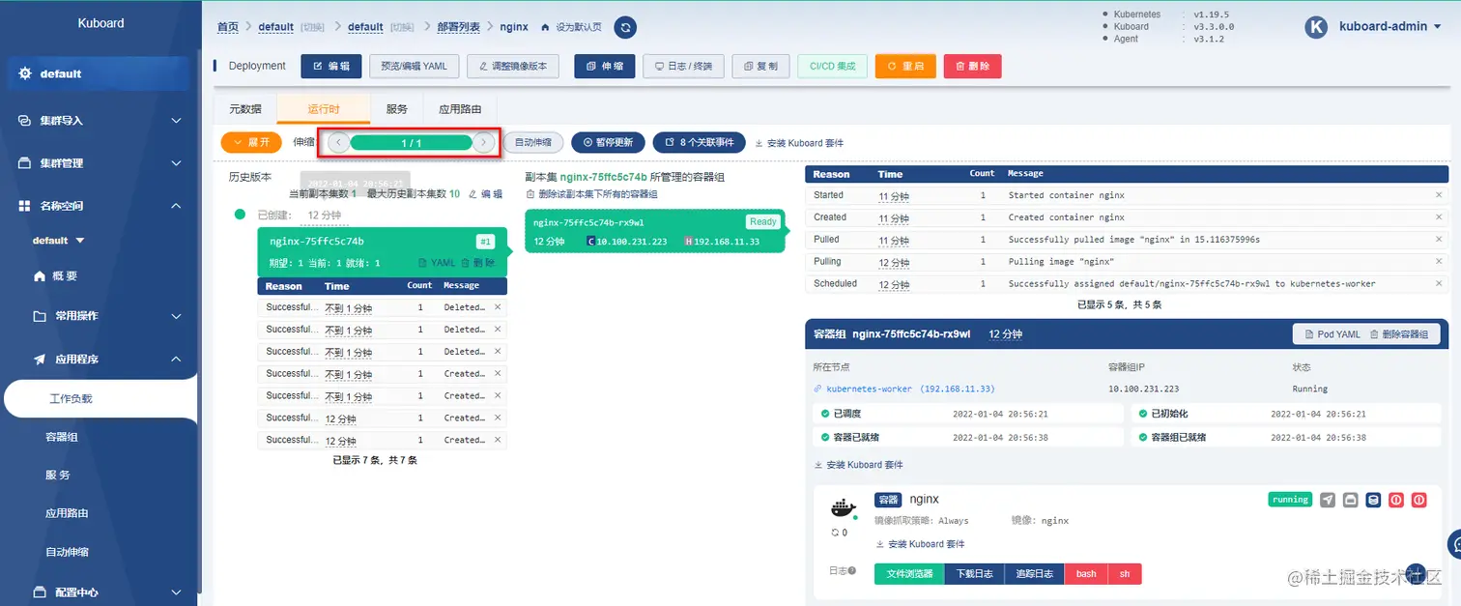The image size is (1461, 606).
Task: Click the Docker whale icon for the nginx container
Action: pos(842,509)
